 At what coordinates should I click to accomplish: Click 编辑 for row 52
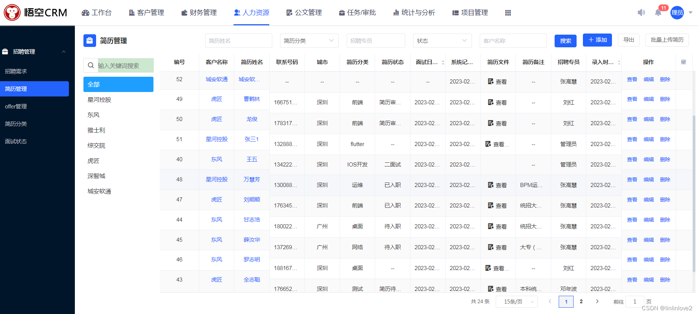click(648, 79)
